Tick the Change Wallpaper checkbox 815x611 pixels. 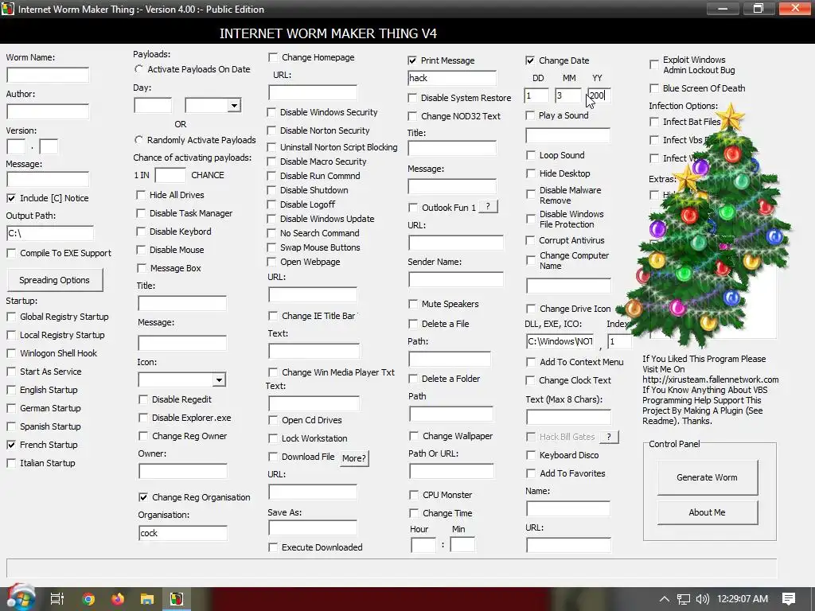414,436
